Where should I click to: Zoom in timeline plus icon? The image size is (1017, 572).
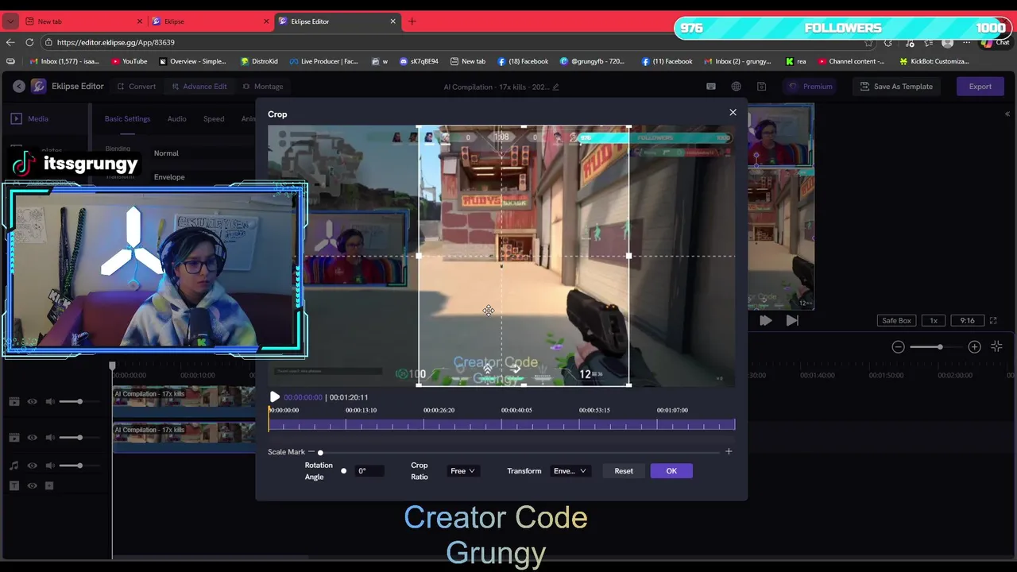pos(974,347)
